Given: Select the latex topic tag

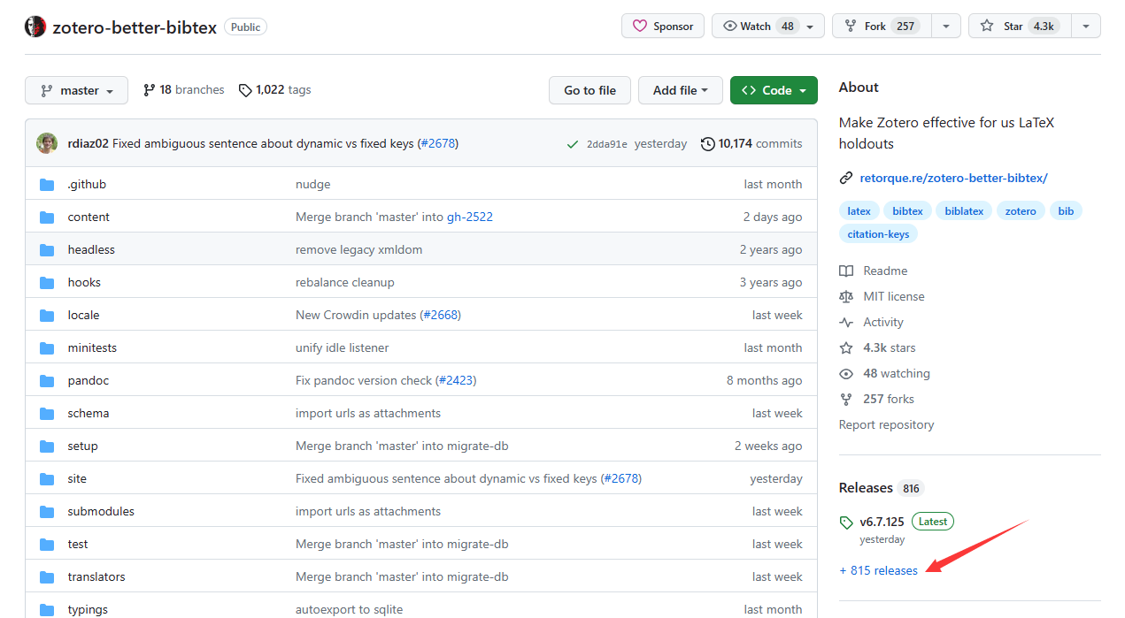Looking at the screenshot, I should click(x=859, y=211).
